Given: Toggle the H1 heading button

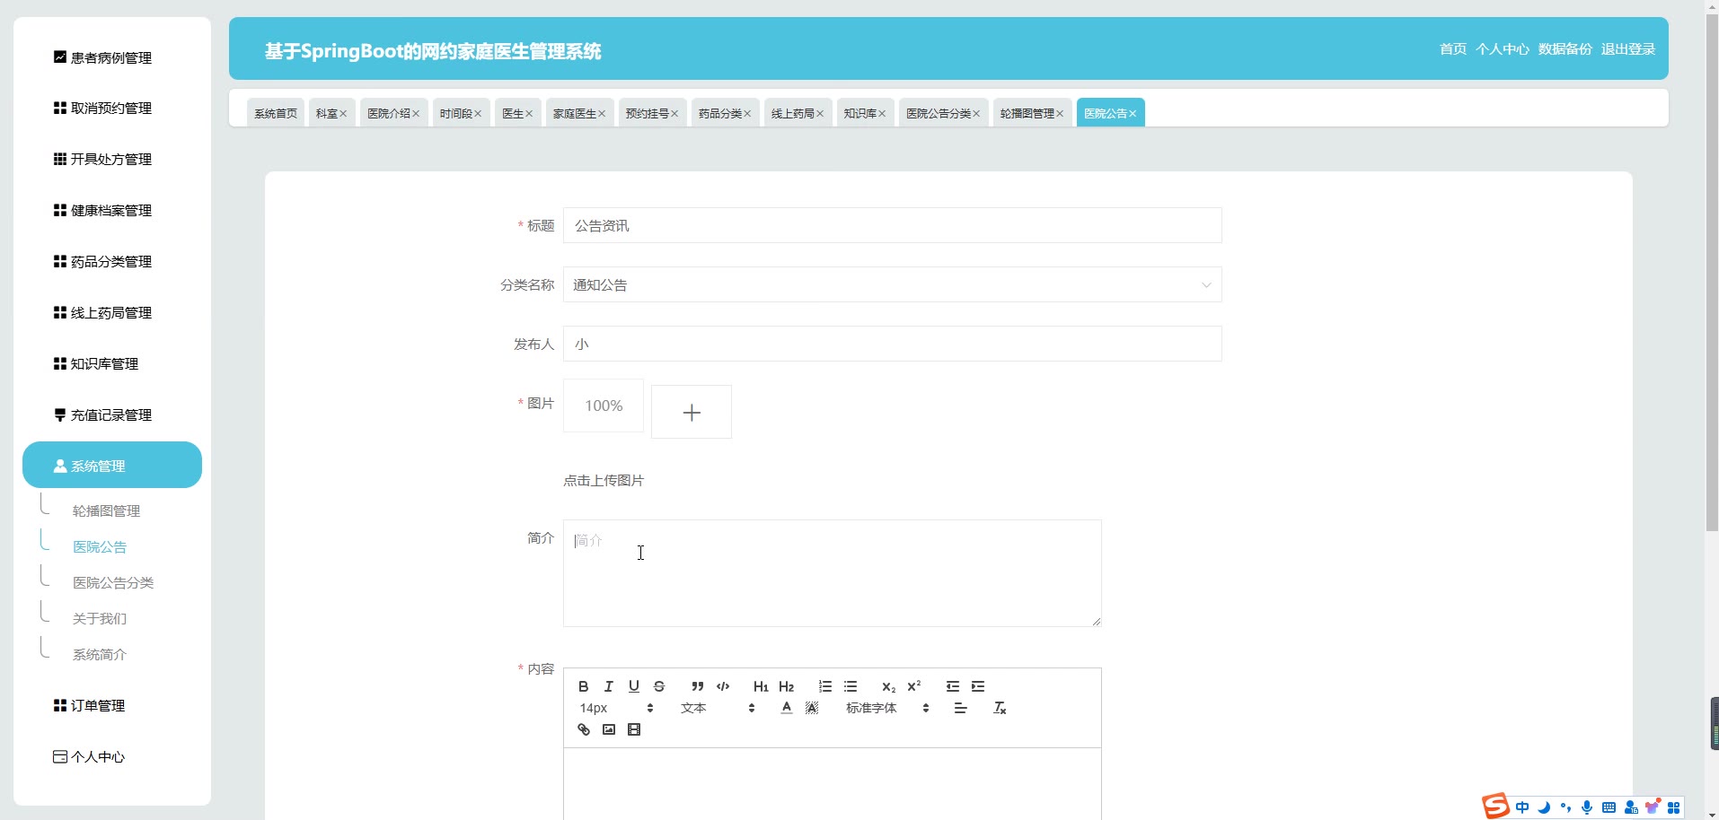Looking at the screenshot, I should point(761,686).
